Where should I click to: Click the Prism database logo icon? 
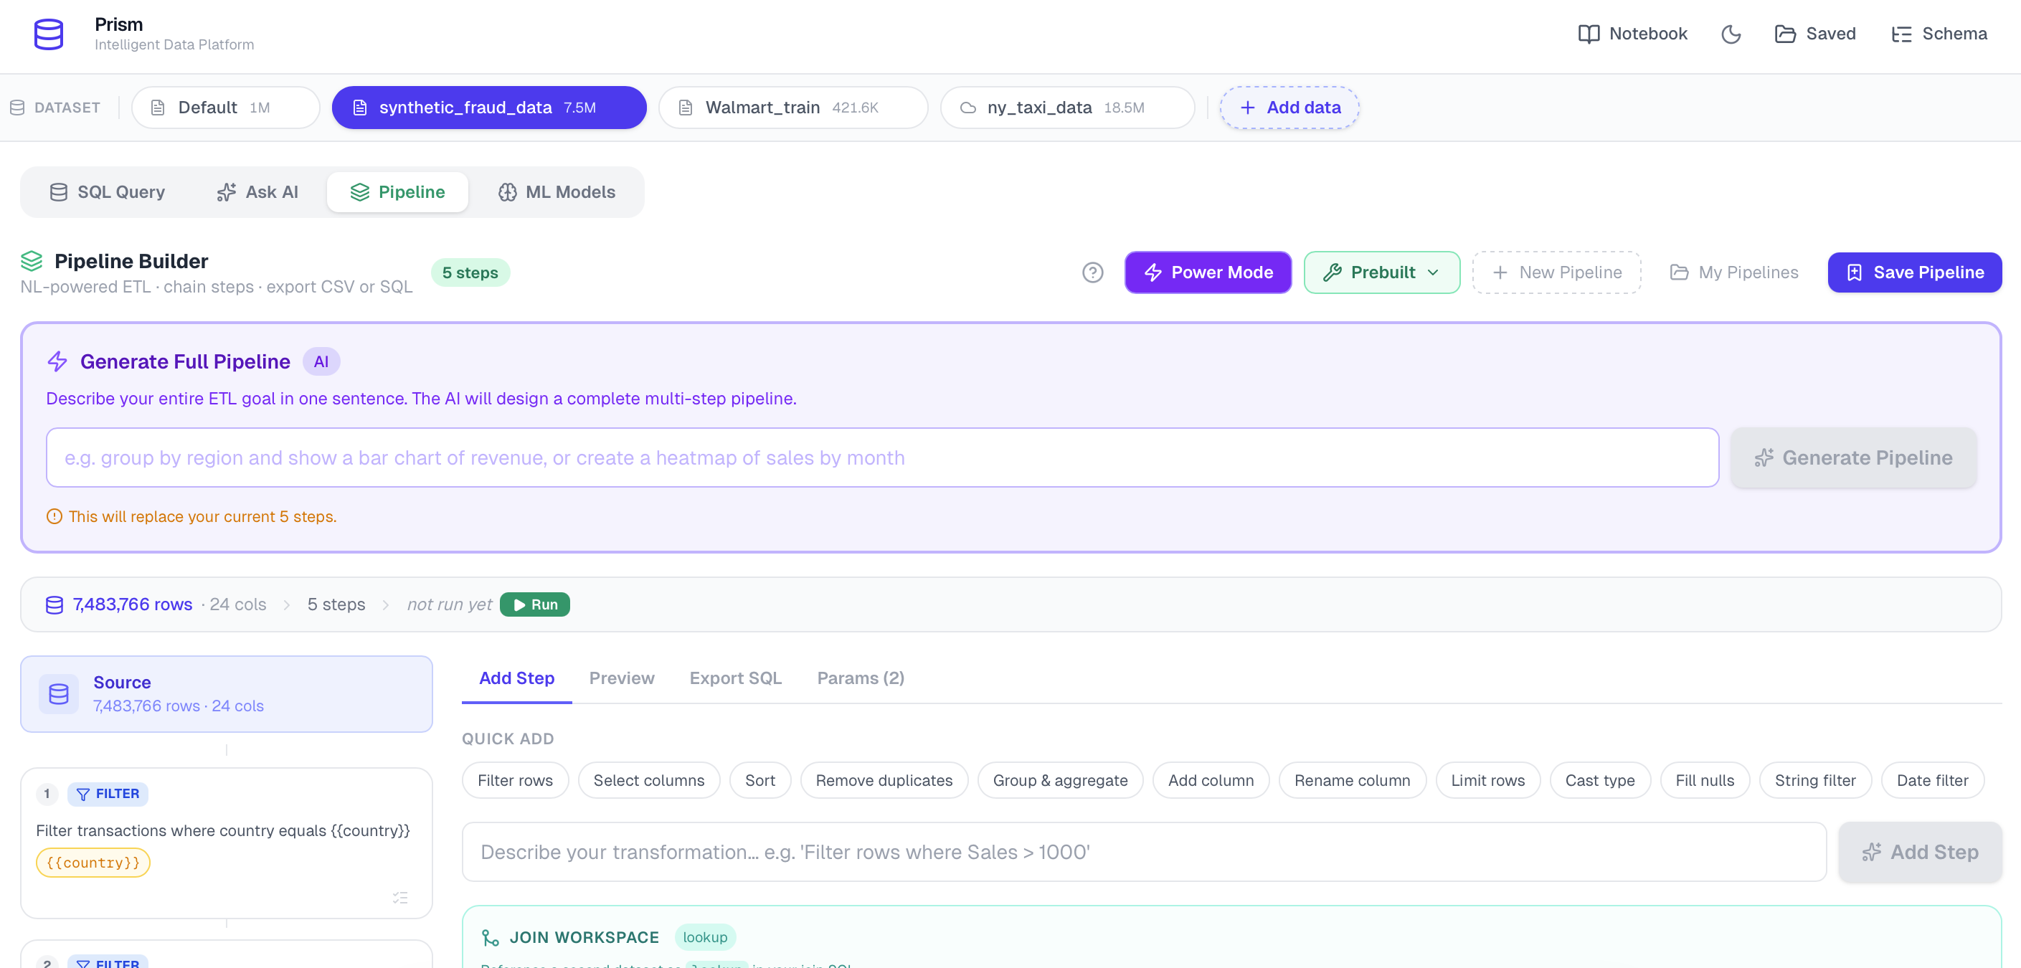coord(49,34)
